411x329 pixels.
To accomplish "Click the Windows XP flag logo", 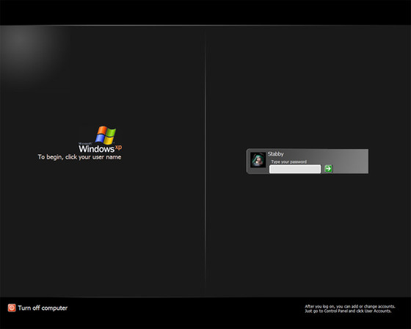I will coord(106,135).
